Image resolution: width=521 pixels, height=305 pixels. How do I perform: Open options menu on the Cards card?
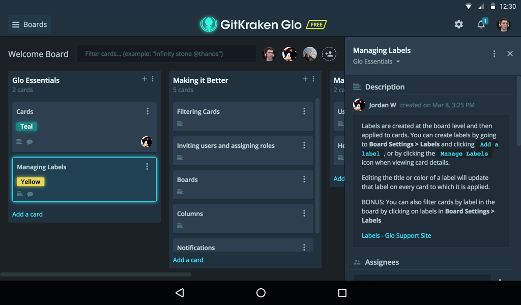click(148, 111)
